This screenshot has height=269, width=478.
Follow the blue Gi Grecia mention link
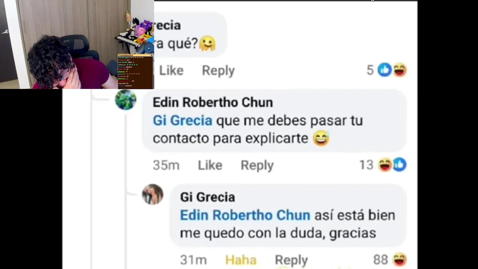(x=182, y=121)
